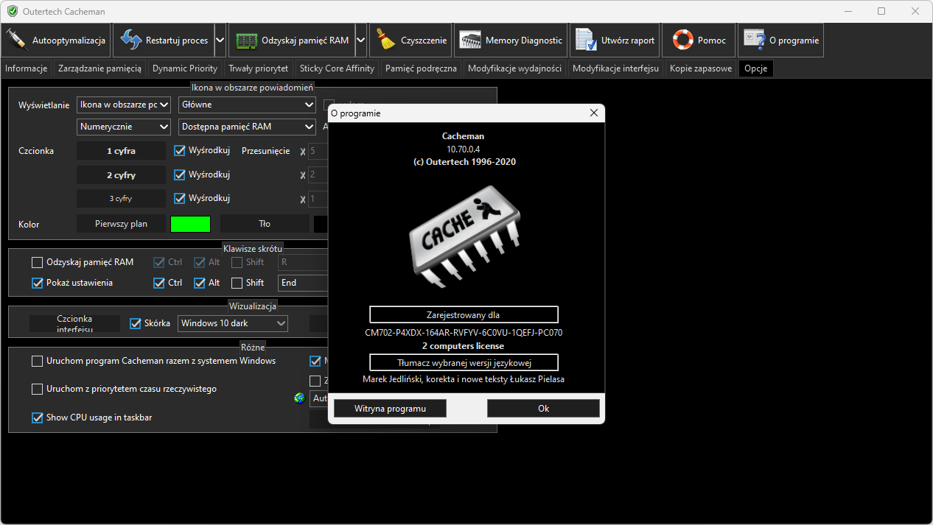Switch to the Informacje tab

point(27,68)
